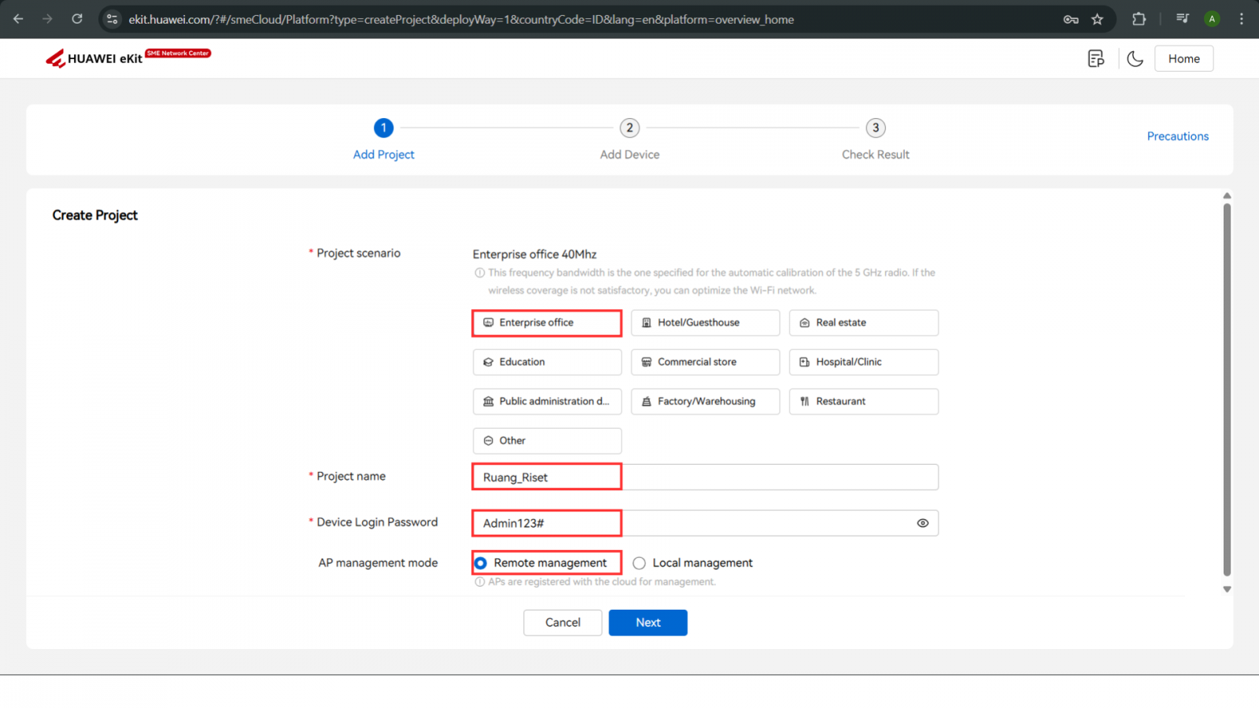
Task: Show the device login password
Action: click(x=922, y=523)
